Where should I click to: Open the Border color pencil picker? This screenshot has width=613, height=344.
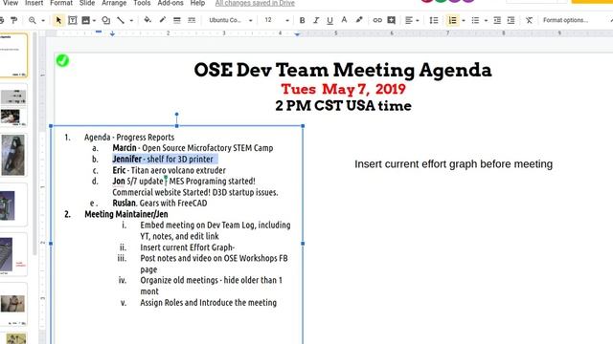(163, 20)
